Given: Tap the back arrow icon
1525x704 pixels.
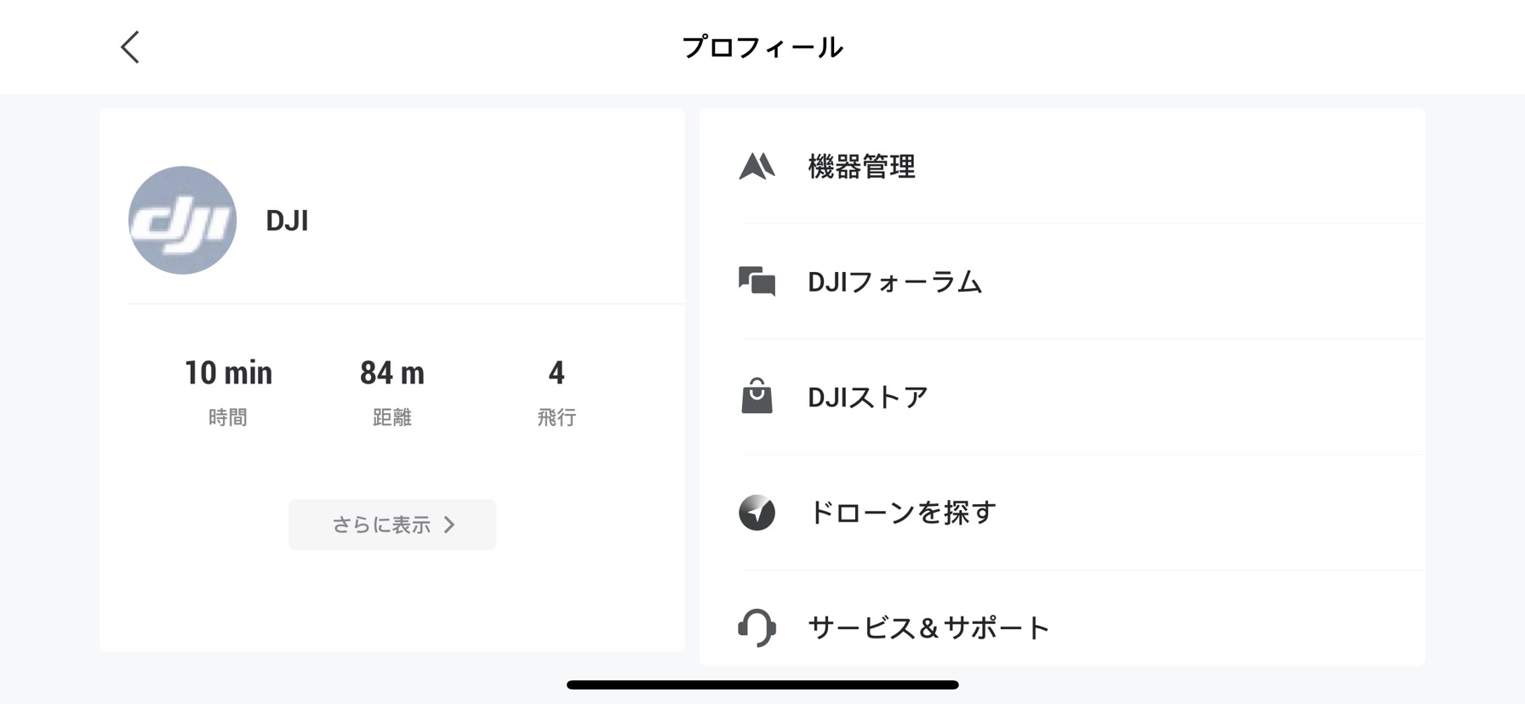Looking at the screenshot, I should [x=130, y=48].
